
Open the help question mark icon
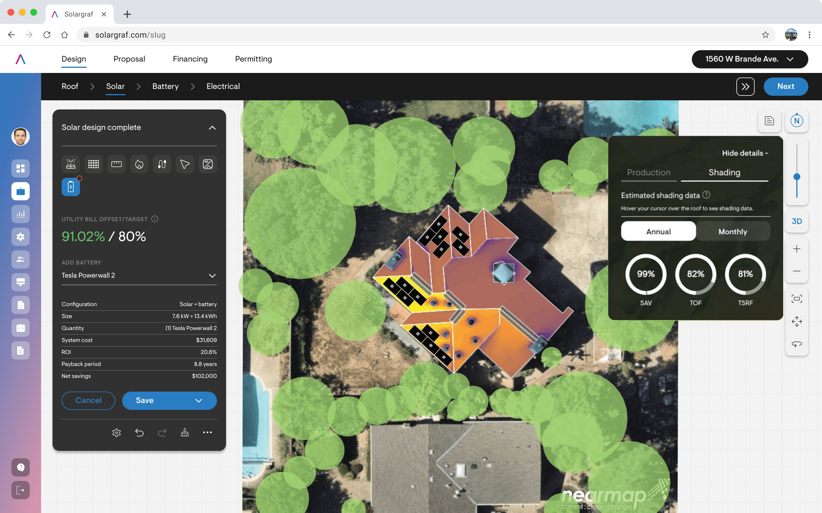coord(20,467)
